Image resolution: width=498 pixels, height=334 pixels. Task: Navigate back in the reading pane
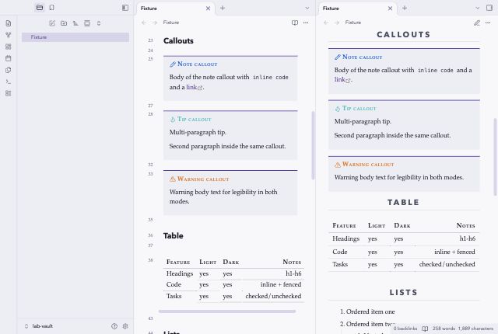pos(326,23)
